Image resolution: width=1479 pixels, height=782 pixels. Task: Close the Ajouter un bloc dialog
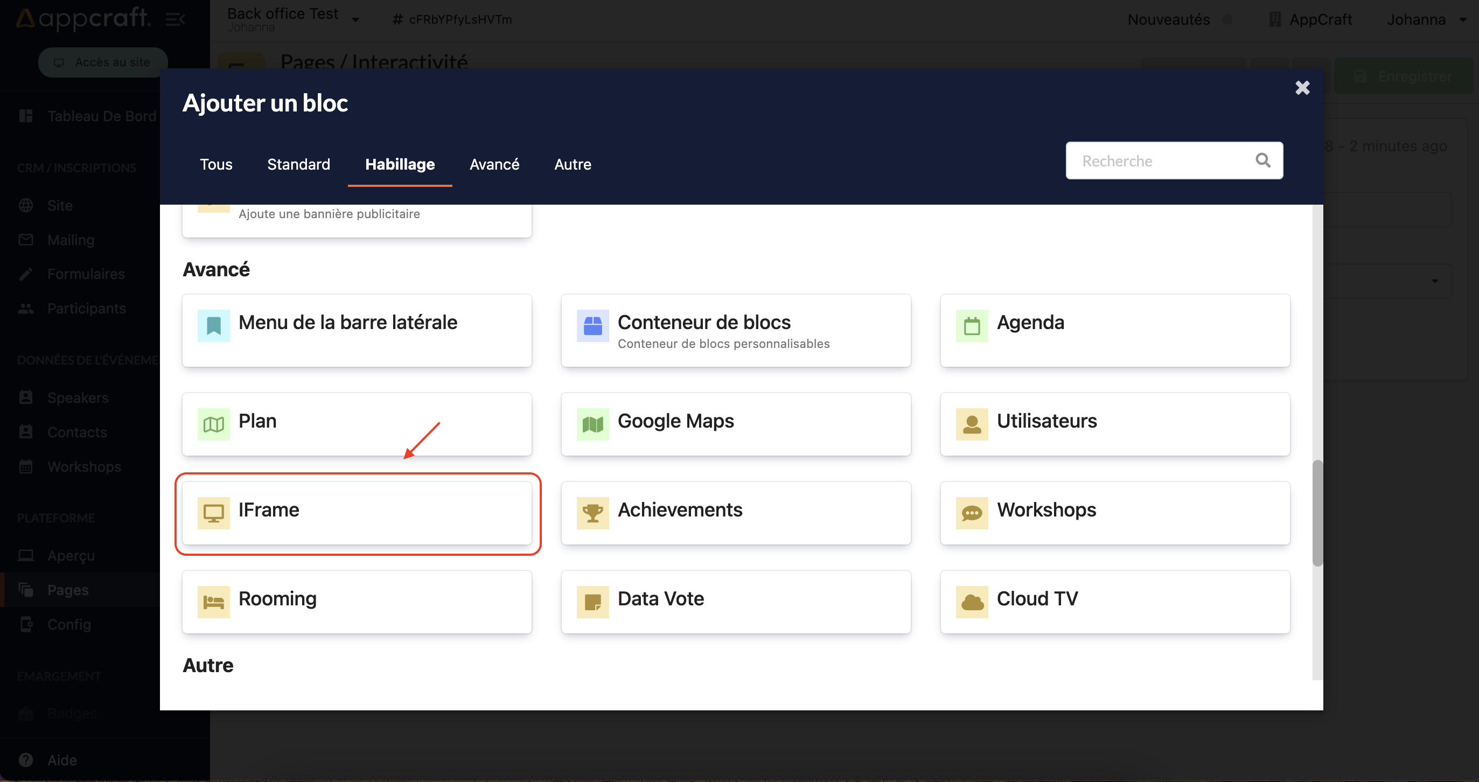(x=1302, y=88)
